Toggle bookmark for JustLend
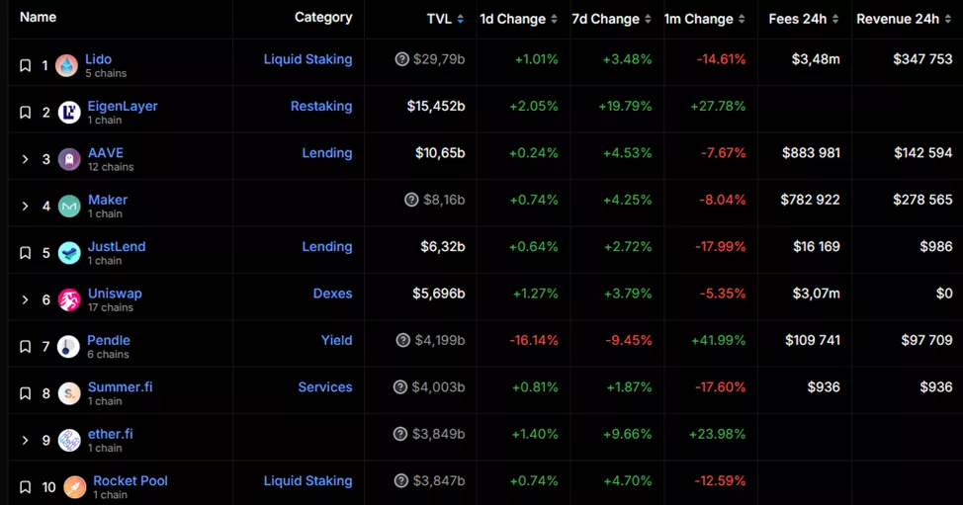 click(26, 254)
